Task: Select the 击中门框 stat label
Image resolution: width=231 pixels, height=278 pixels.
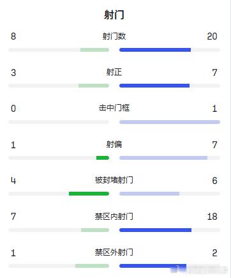Action: click(x=114, y=108)
